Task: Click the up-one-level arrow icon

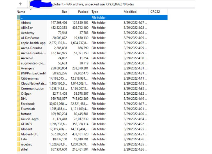Action: [x=20, y=4]
